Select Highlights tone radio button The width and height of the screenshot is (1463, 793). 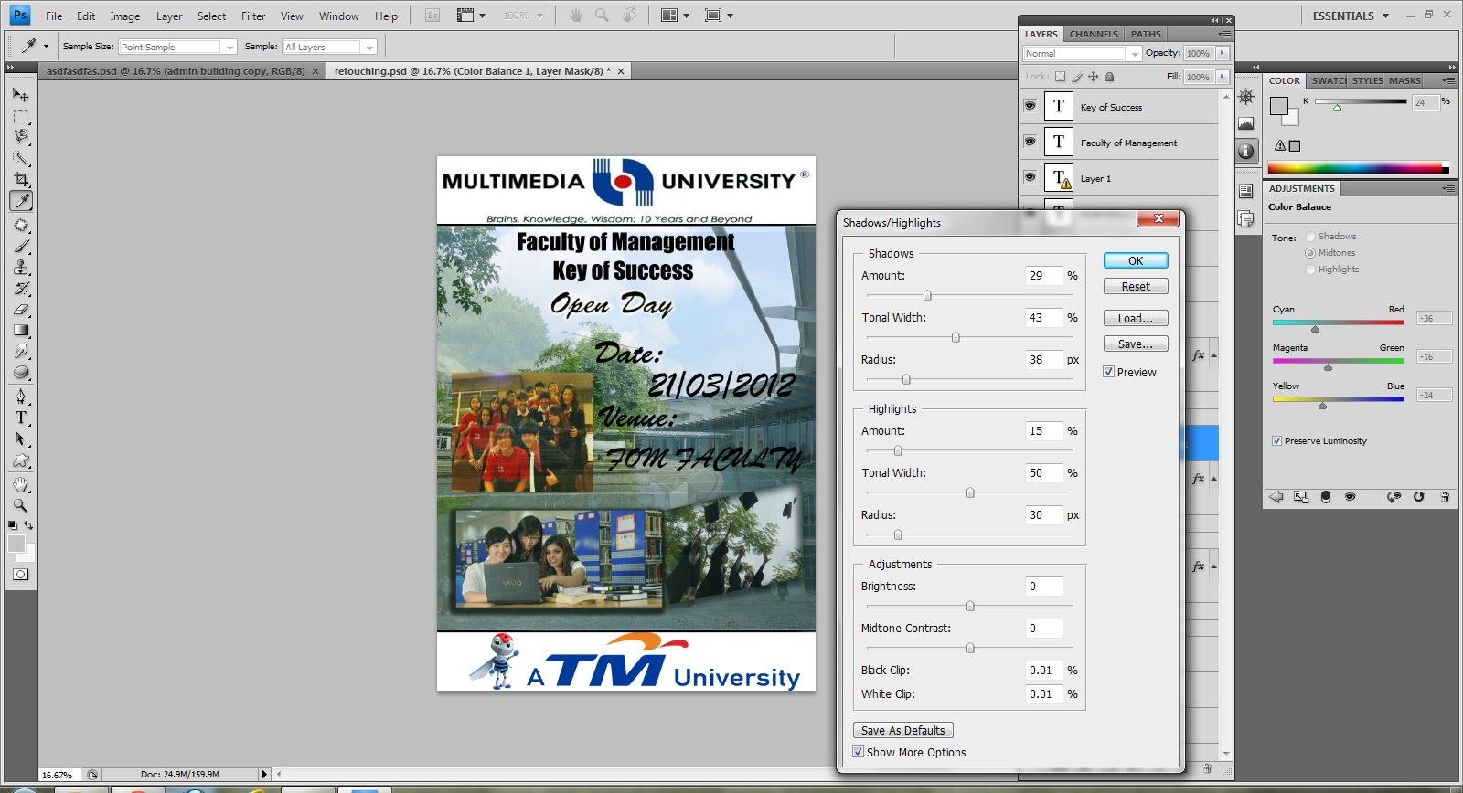click(1310, 269)
